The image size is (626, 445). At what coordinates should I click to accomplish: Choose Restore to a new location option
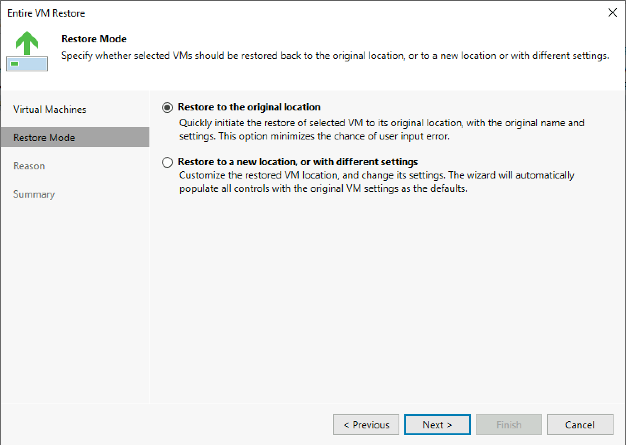[x=167, y=162]
